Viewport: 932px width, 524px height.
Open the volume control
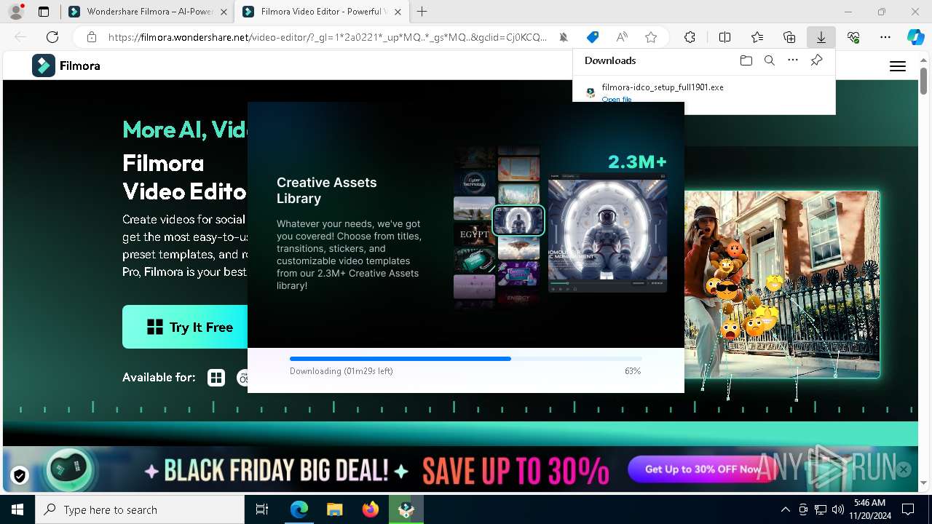[x=838, y=509]
